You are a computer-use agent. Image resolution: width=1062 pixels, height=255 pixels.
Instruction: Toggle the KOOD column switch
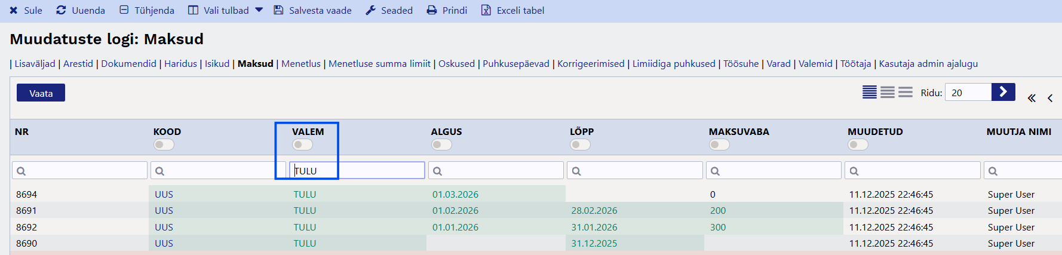[164, 145]
